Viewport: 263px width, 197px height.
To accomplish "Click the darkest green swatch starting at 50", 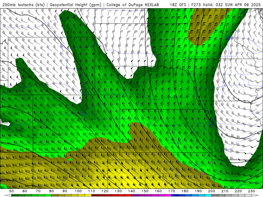I will [15, 195].
